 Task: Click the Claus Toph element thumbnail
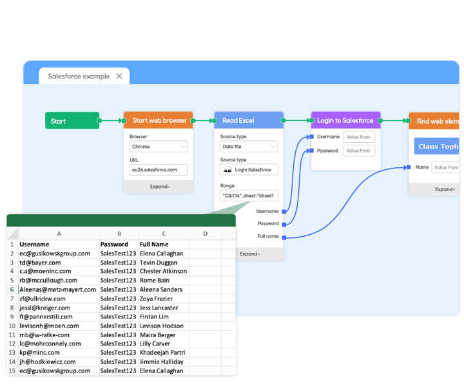click(x=436, y=146)
